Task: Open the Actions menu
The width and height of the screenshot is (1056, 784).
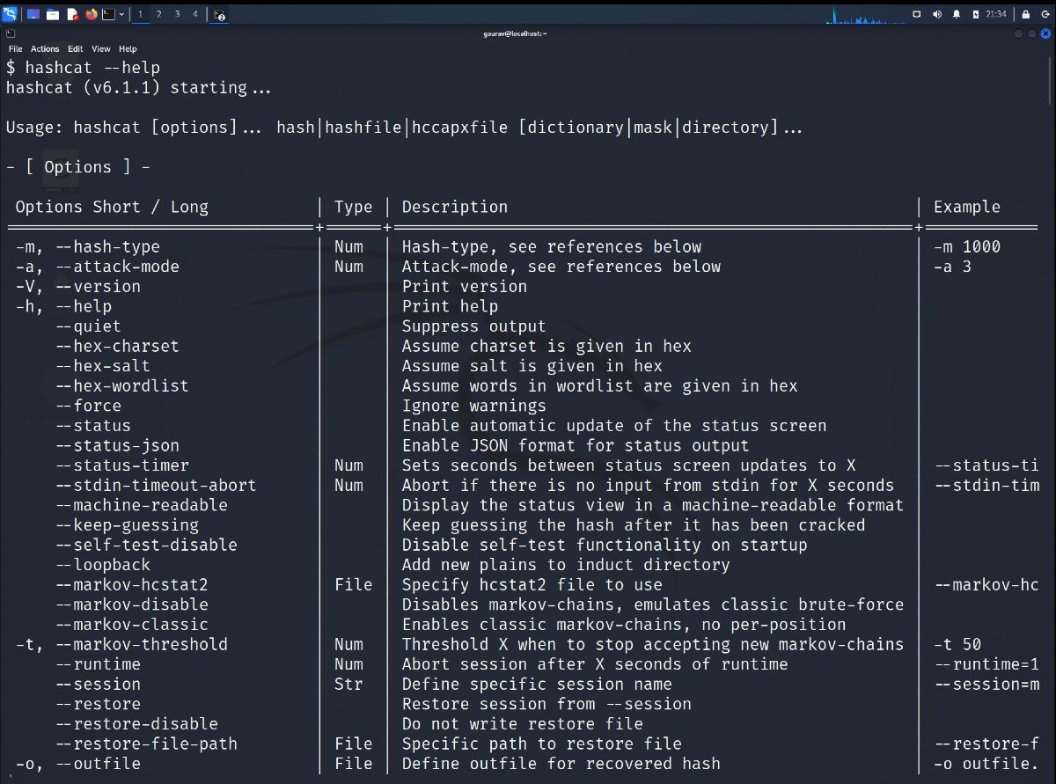Action: point(45,48)
